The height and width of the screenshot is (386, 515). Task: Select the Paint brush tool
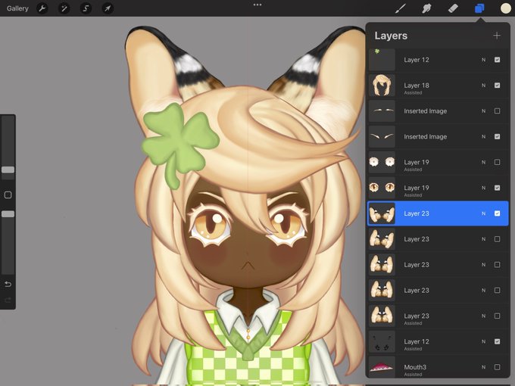pos(401,8)
